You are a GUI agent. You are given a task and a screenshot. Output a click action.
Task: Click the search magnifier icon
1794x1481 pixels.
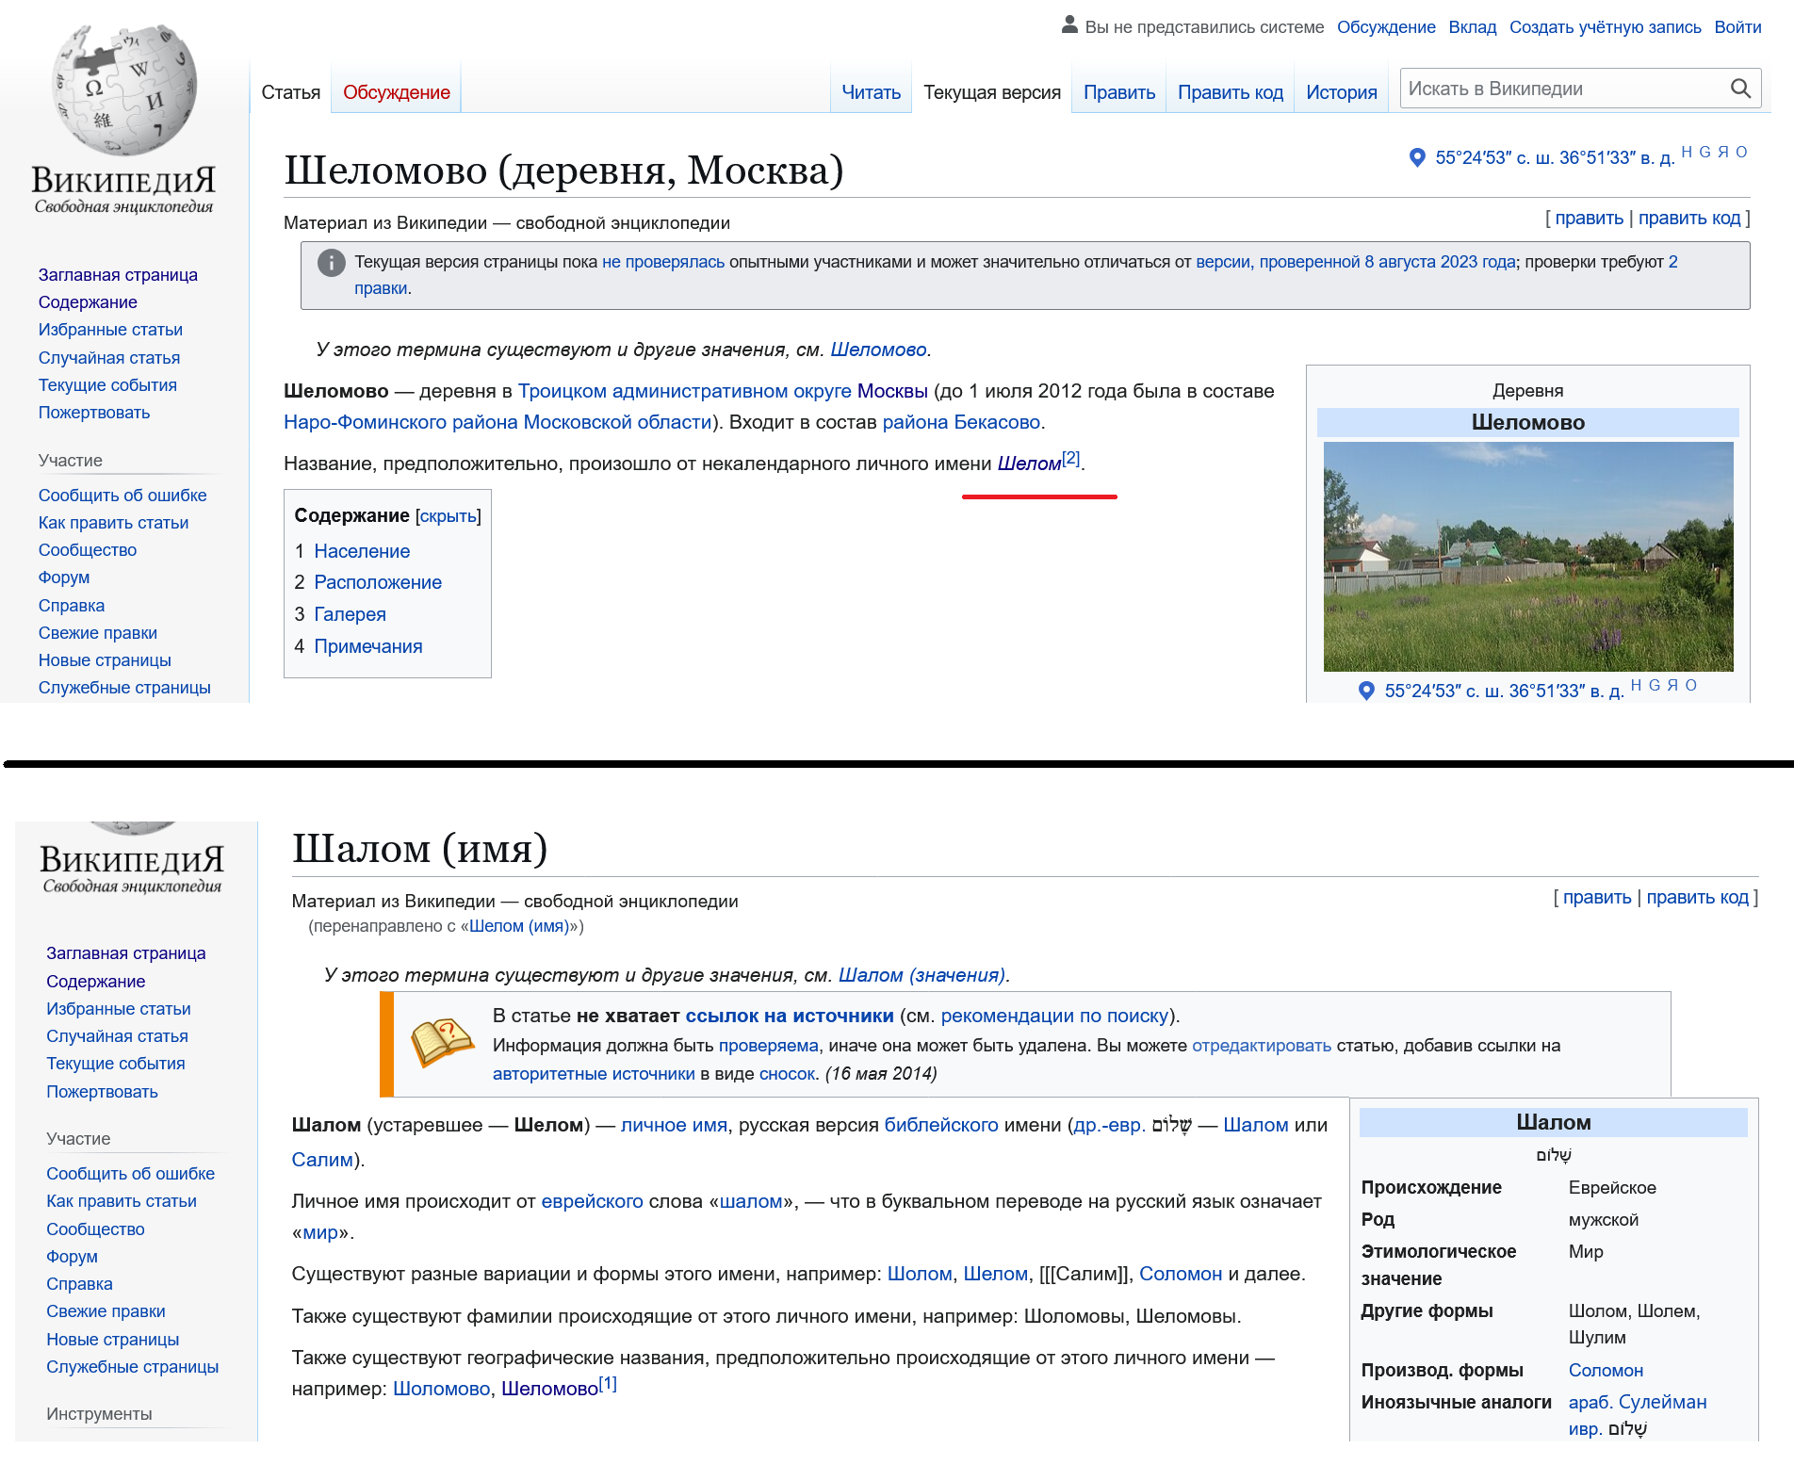[1740, 89]
